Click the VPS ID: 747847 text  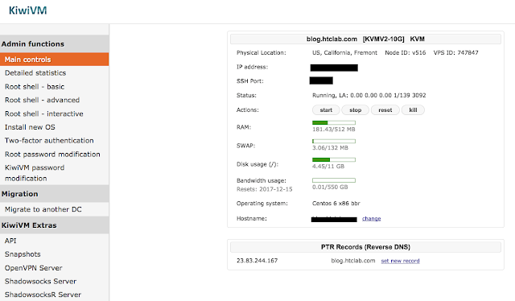pyautogui.click(x=456, y=52)
